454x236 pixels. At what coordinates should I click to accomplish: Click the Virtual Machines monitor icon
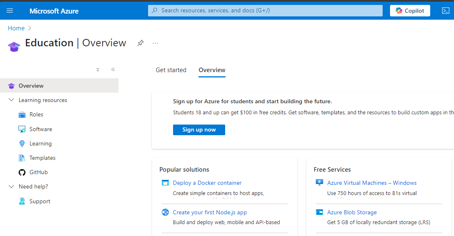click(319, 182)
